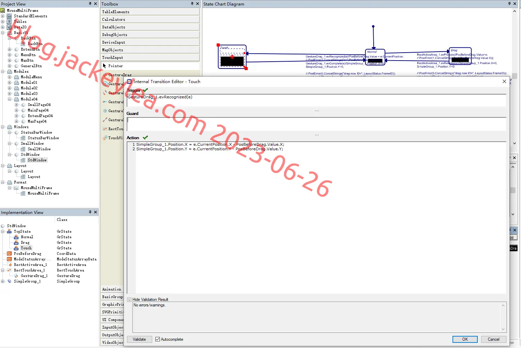
Task: Click the pin icon of Project View
Action: (90, 3)
